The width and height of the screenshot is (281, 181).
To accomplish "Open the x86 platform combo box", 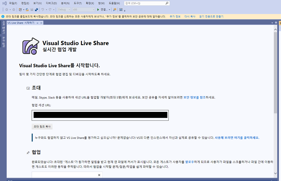I will (x=84, y=10).
